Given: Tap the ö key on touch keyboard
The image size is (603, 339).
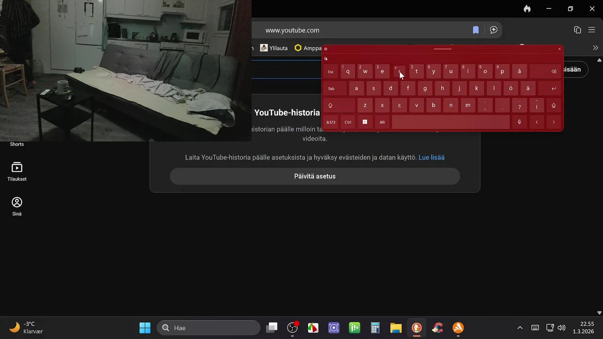Looking at the screenshot, I should (511, 89).
